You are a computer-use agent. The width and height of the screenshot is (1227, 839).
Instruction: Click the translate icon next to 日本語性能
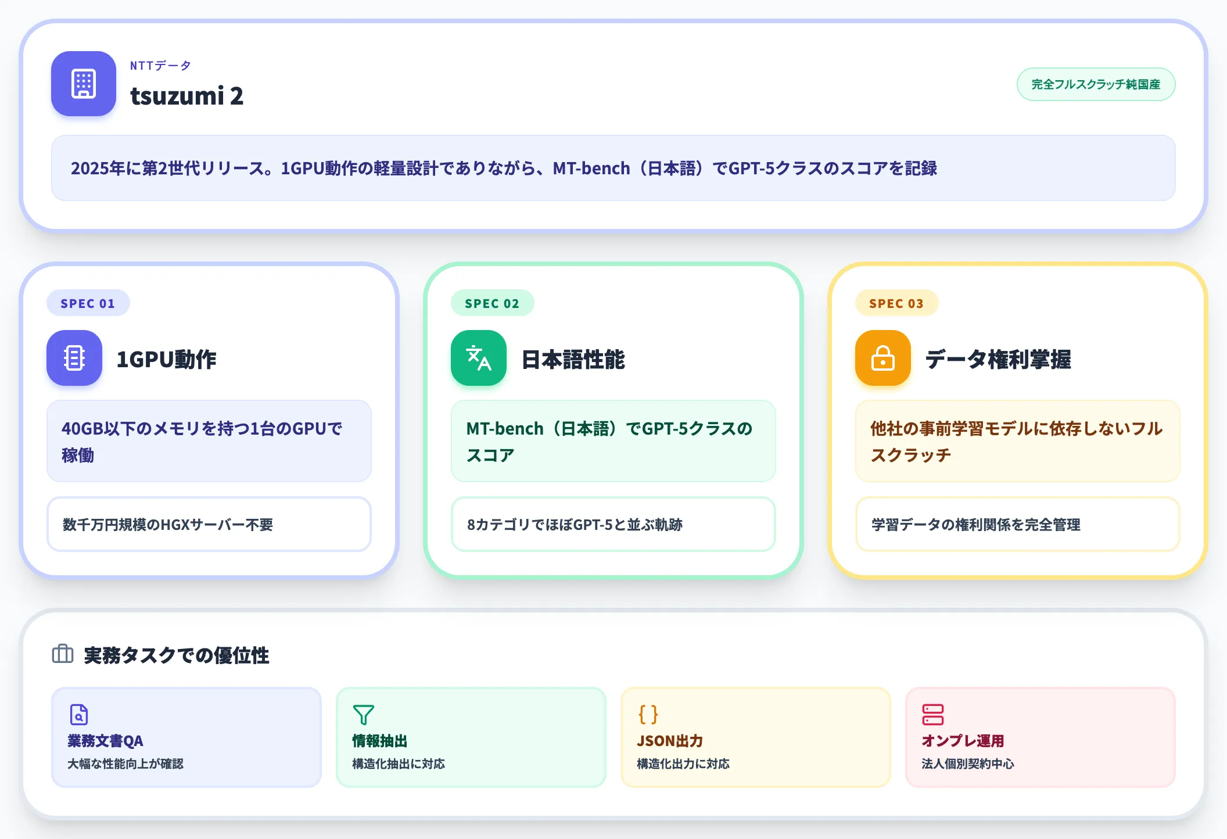(479, 358)
